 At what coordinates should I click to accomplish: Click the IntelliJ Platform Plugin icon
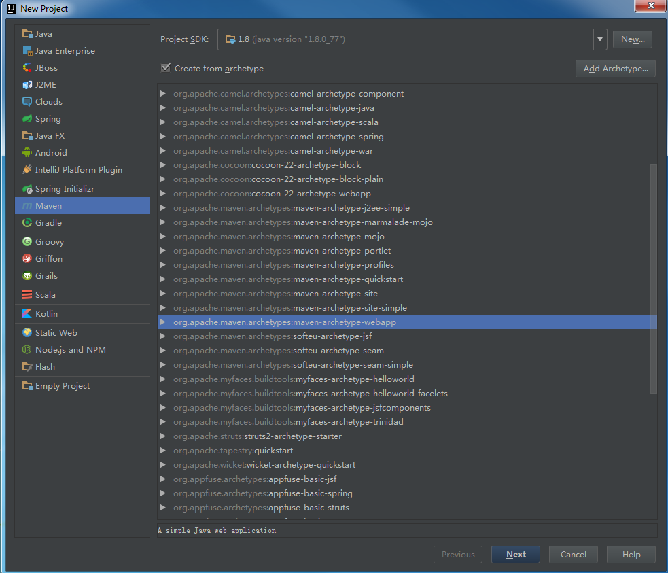point(27,169)
